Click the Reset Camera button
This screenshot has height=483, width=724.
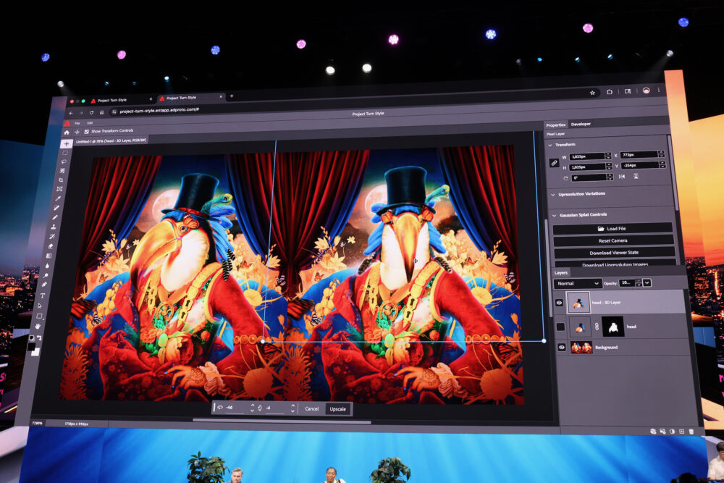(613, 240)
